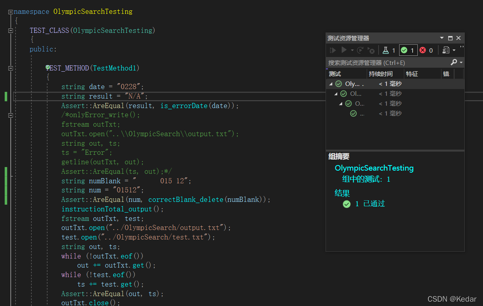Run all tests in Test Explorer view
The image size is (483, 306).
click(333, 50)
